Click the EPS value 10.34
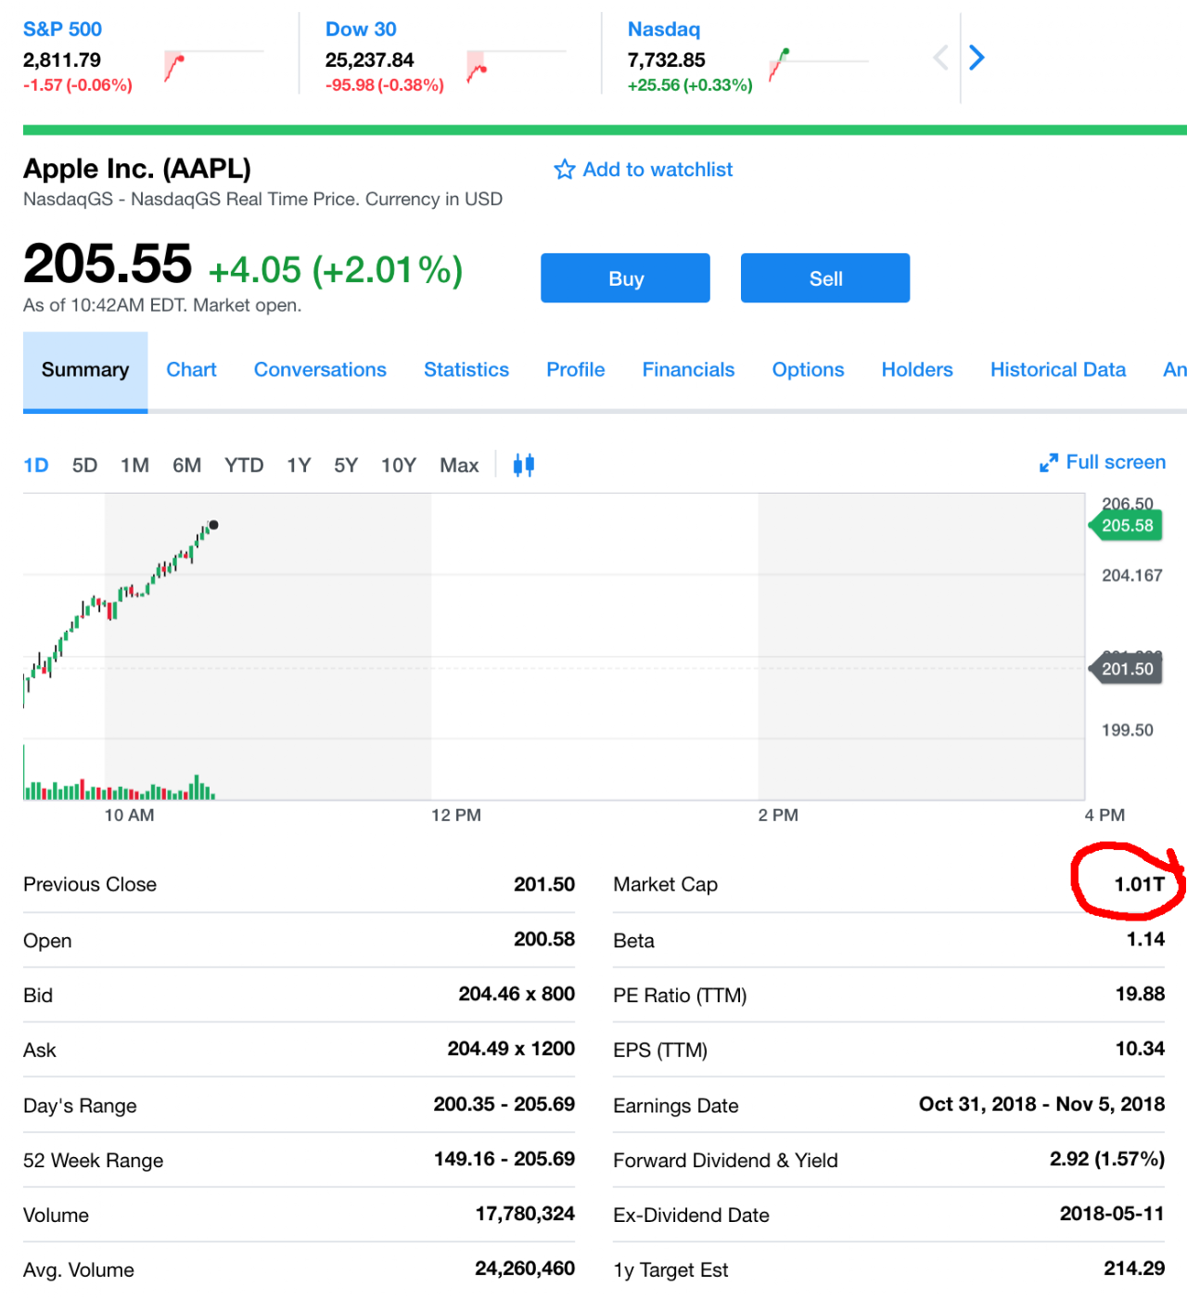 (x=1140, y=1048)
